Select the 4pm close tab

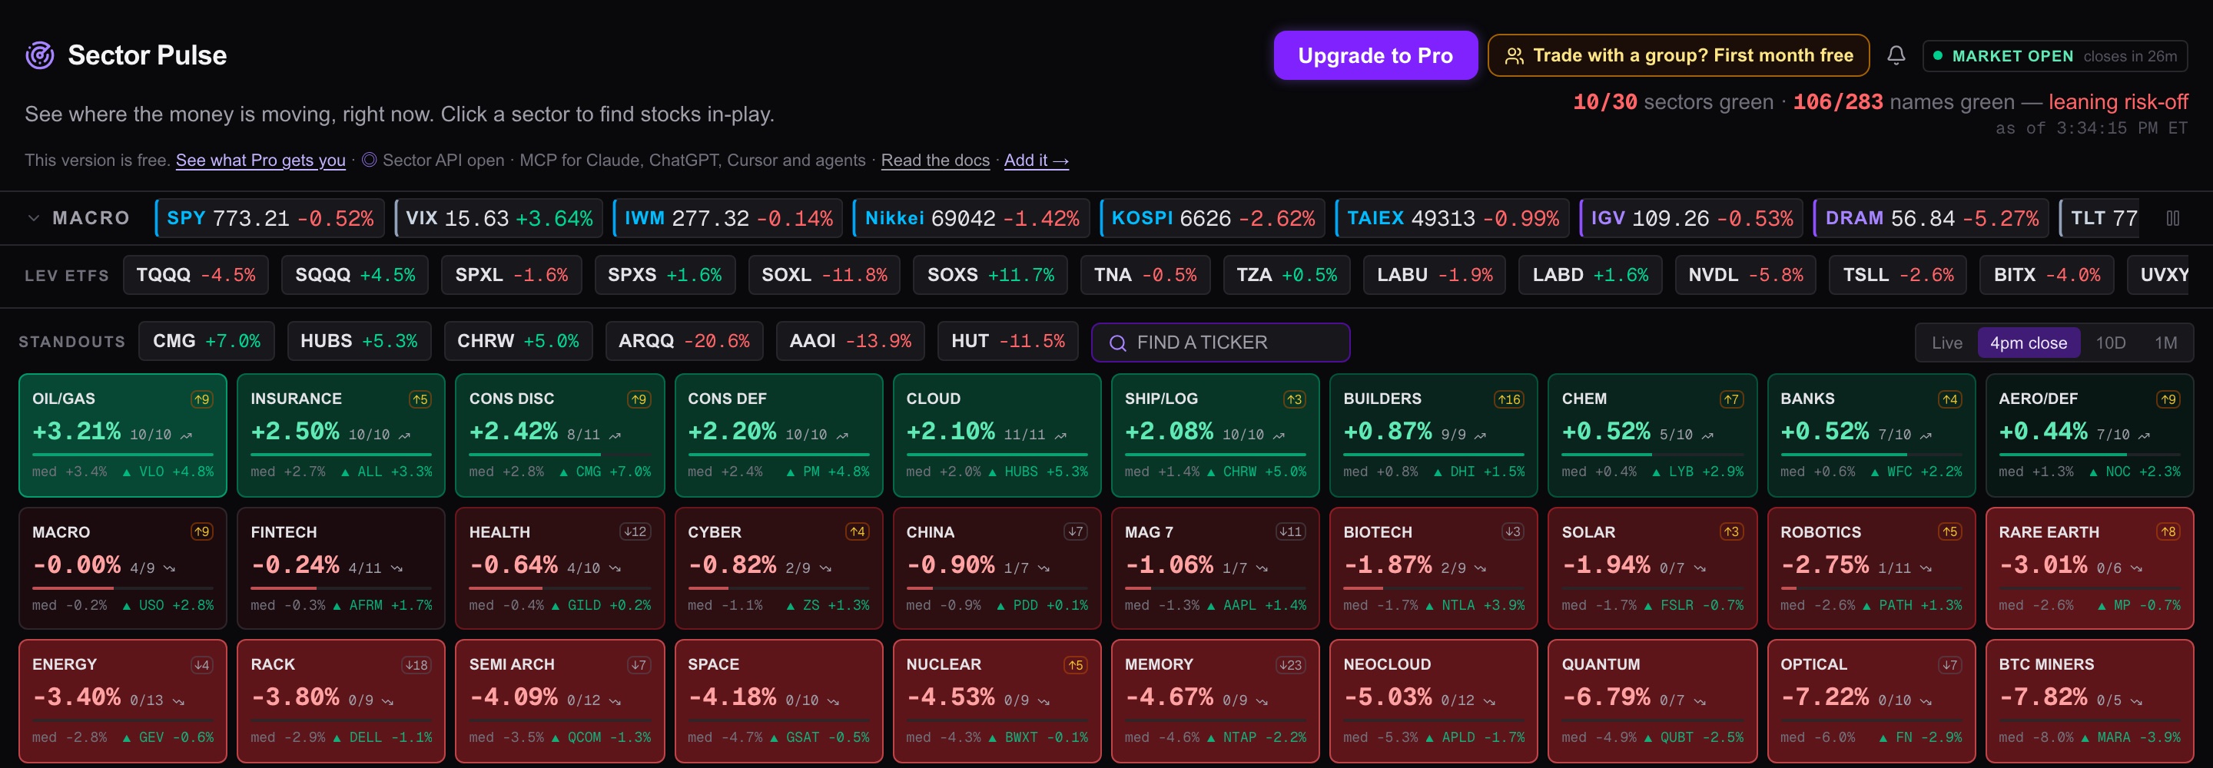pyautogui.click(x=2029, y=343)
